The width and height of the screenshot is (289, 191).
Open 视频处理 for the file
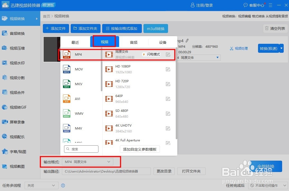pos(239,49)
